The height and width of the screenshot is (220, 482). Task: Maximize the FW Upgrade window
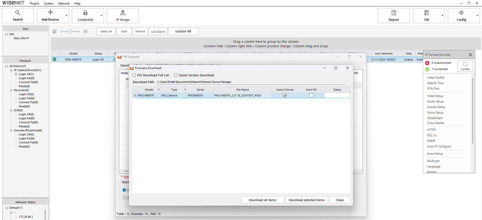(x=349, y=57)
